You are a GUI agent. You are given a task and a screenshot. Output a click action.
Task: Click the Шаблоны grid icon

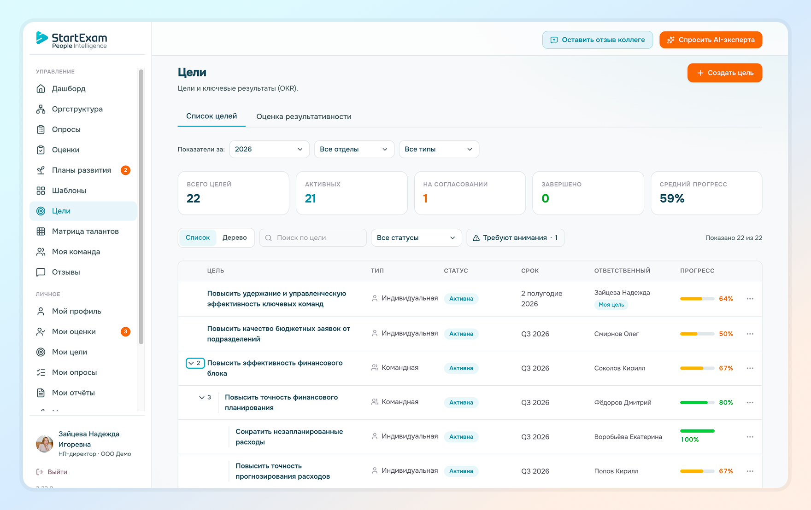point(41,191)
